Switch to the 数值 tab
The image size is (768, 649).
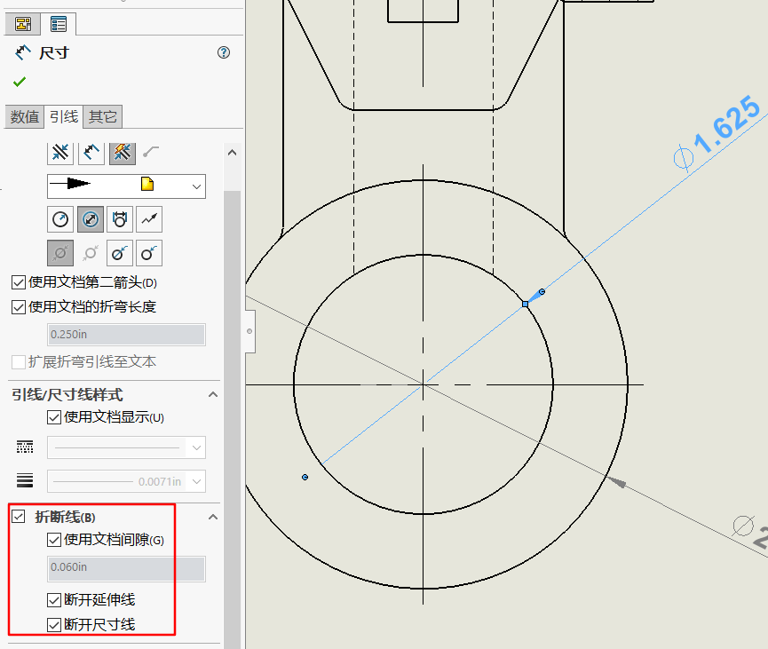pos(24,116)
